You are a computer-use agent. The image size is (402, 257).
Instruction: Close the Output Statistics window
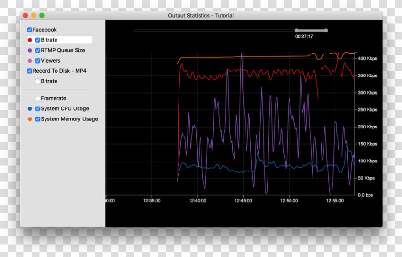point(25,16)
